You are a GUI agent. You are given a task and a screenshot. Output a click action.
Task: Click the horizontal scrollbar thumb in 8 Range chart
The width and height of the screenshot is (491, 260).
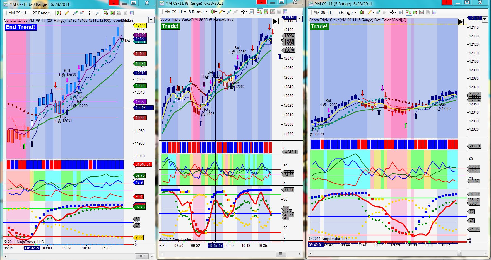pos(281,254)
